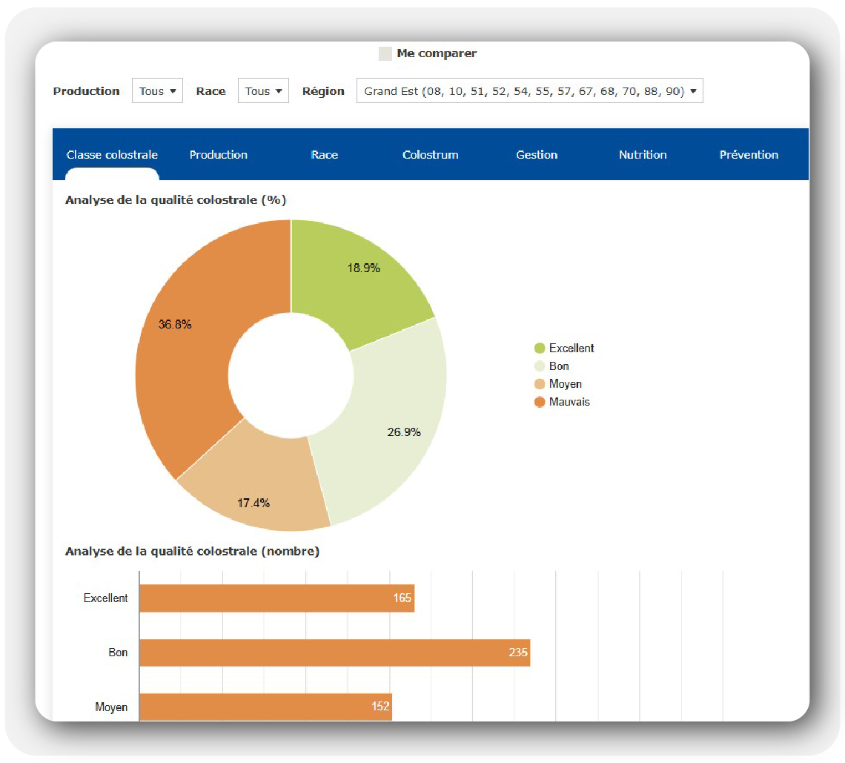845x763 pixels.
Task: Click the Bon bar showing 235
Action: click(x=334, y=653)
